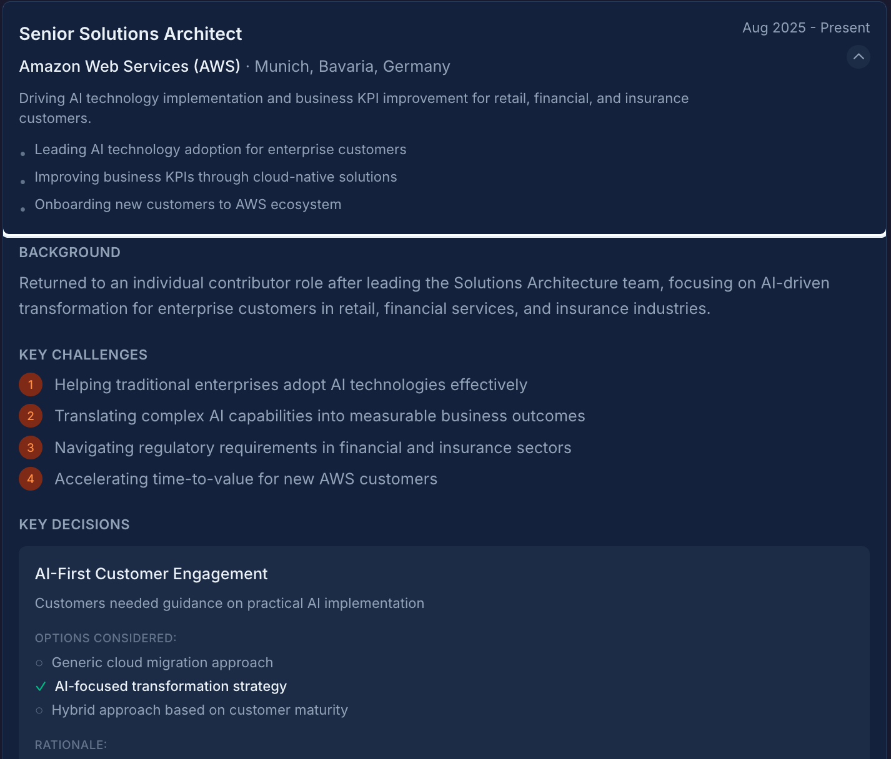Click the Amazon Web Services (AWS) company name
The width and height of the screenshot is (891, 759).
click(x=129, y=66)
